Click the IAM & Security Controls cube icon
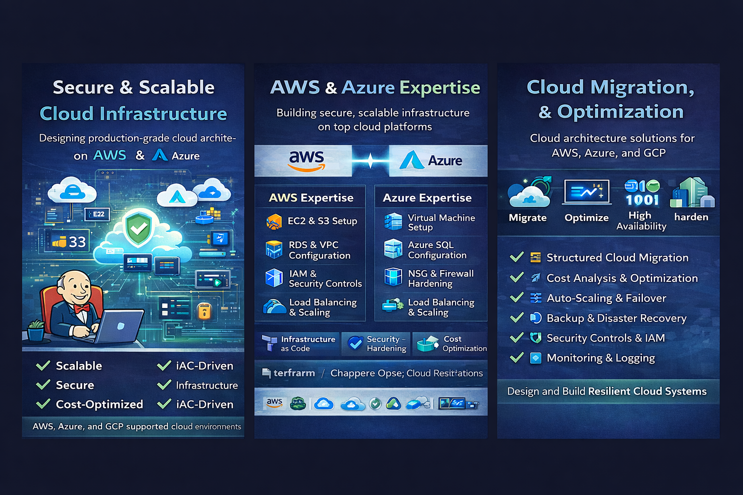 click(274, 278)
